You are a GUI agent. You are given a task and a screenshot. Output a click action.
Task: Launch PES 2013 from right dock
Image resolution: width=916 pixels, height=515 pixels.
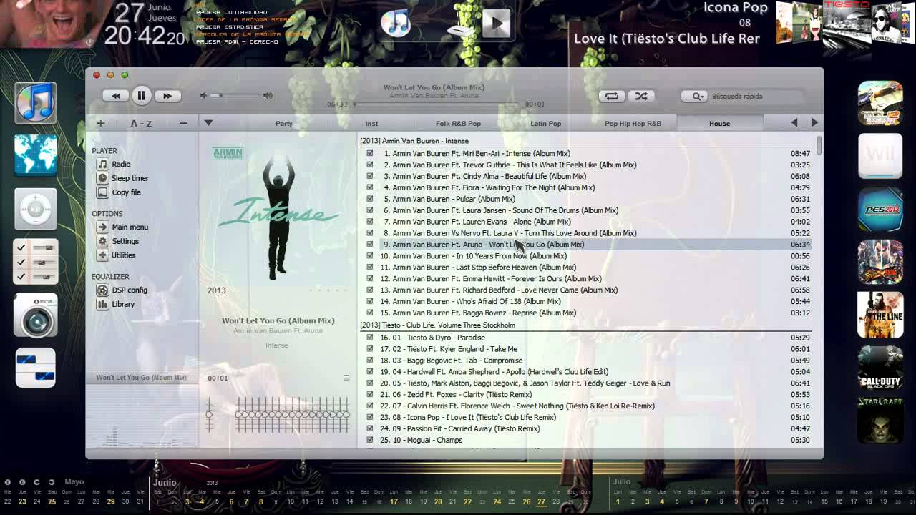880,210
